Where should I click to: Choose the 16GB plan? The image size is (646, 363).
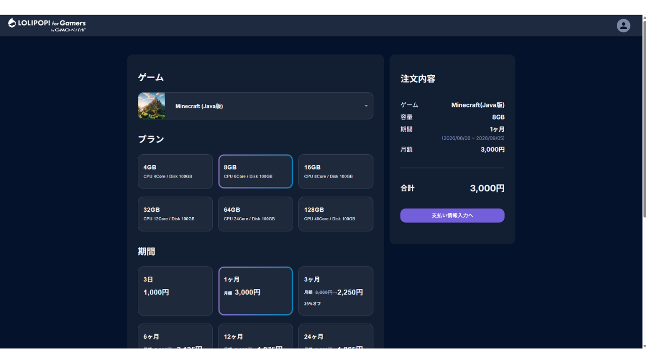point(336,171)
